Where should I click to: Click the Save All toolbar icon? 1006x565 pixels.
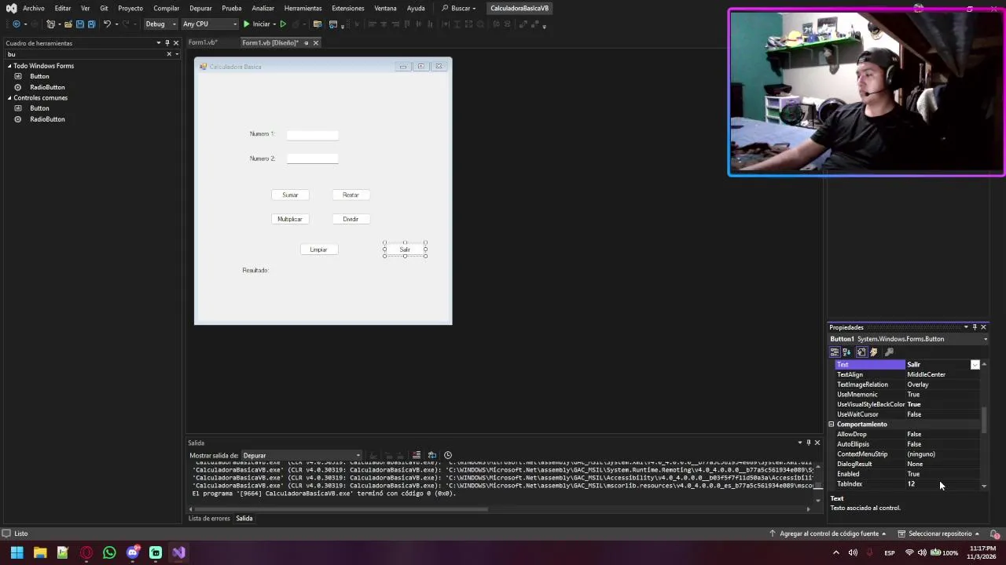pos(91,24)
